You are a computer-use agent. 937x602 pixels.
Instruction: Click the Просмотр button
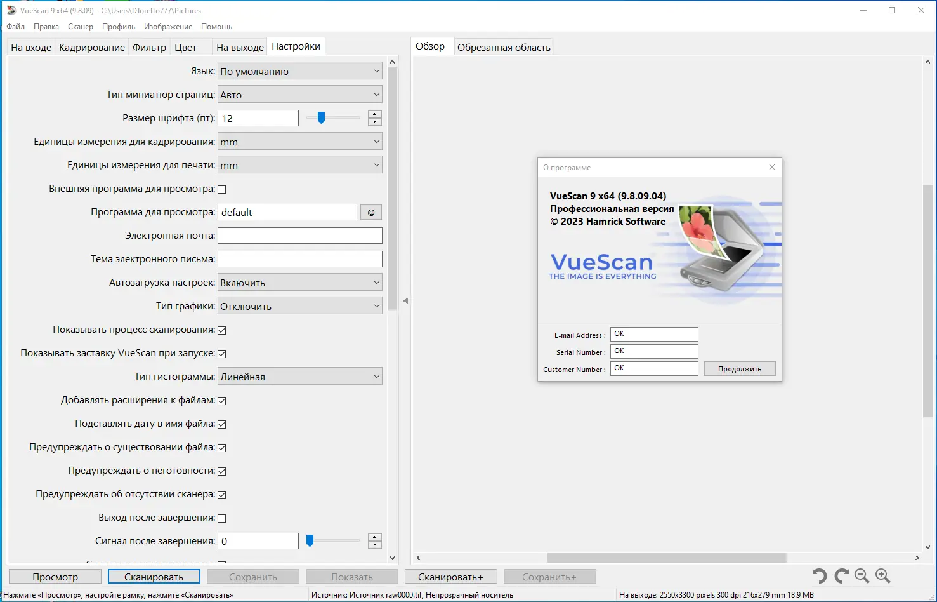click(55, 577)
